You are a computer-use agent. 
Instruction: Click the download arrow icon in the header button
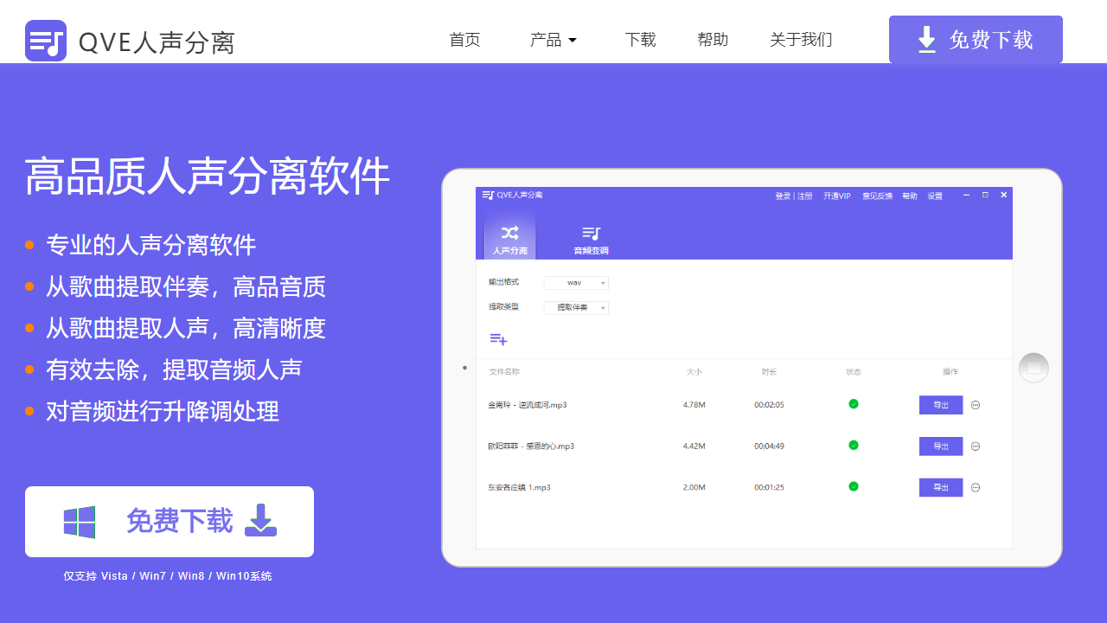[927, 40]
